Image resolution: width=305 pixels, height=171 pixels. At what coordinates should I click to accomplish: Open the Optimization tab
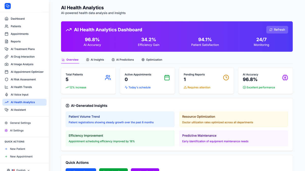tap(152, 60)
